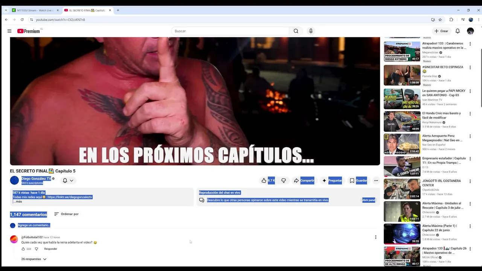Open browser tab search dropdown arrow

[x=6, y=10]
